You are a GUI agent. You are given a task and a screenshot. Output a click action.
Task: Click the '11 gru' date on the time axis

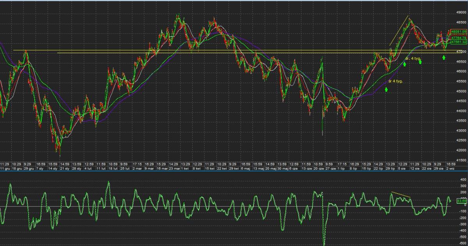coord(5,168)
